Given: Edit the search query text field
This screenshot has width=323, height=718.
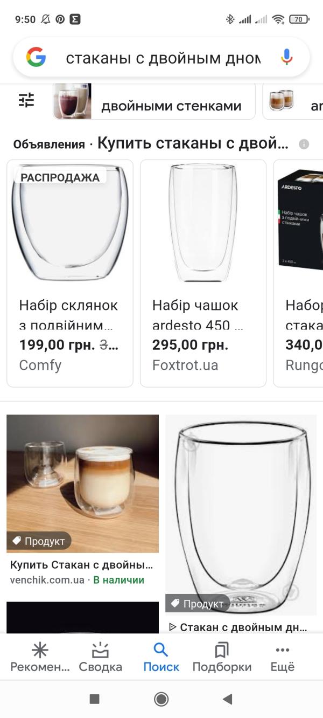Looking at the screenshot, I should (x=163, y=58).
